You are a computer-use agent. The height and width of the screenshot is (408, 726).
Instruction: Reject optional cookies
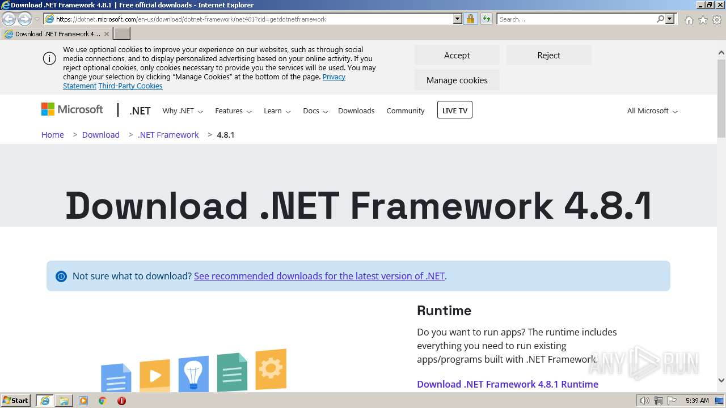[548, 56]
